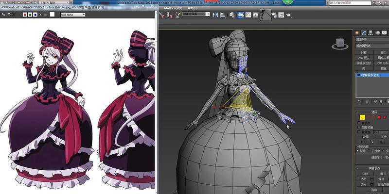Viewport: 389px width, 194px height.
Task: Select the Edge sub-object level icon
Action: pyautogui.click(x=369, y=117)
